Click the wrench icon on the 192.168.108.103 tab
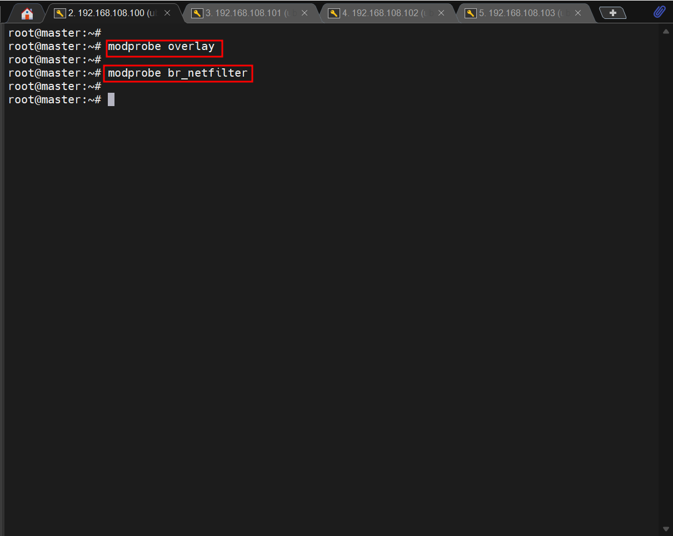The height and width of the screenshot is (536, 673). coord(471,13)
